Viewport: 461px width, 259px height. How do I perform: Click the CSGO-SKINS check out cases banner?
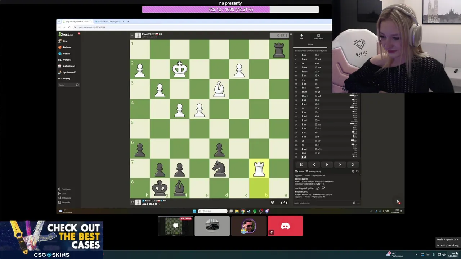coord(52,240)
